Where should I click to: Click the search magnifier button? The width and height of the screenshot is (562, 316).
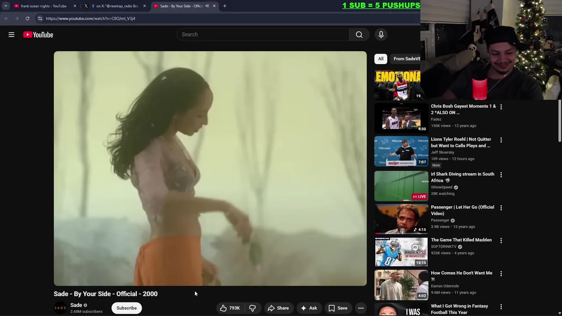359,35
